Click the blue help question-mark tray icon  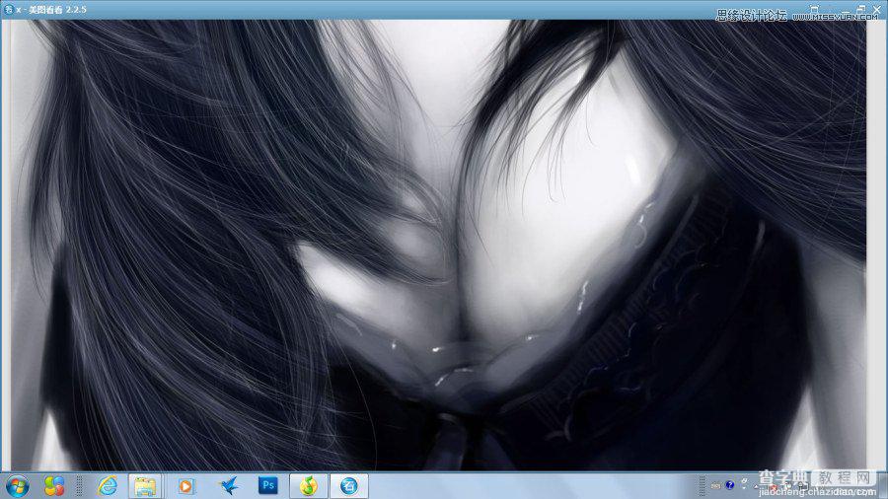point(729,485)
